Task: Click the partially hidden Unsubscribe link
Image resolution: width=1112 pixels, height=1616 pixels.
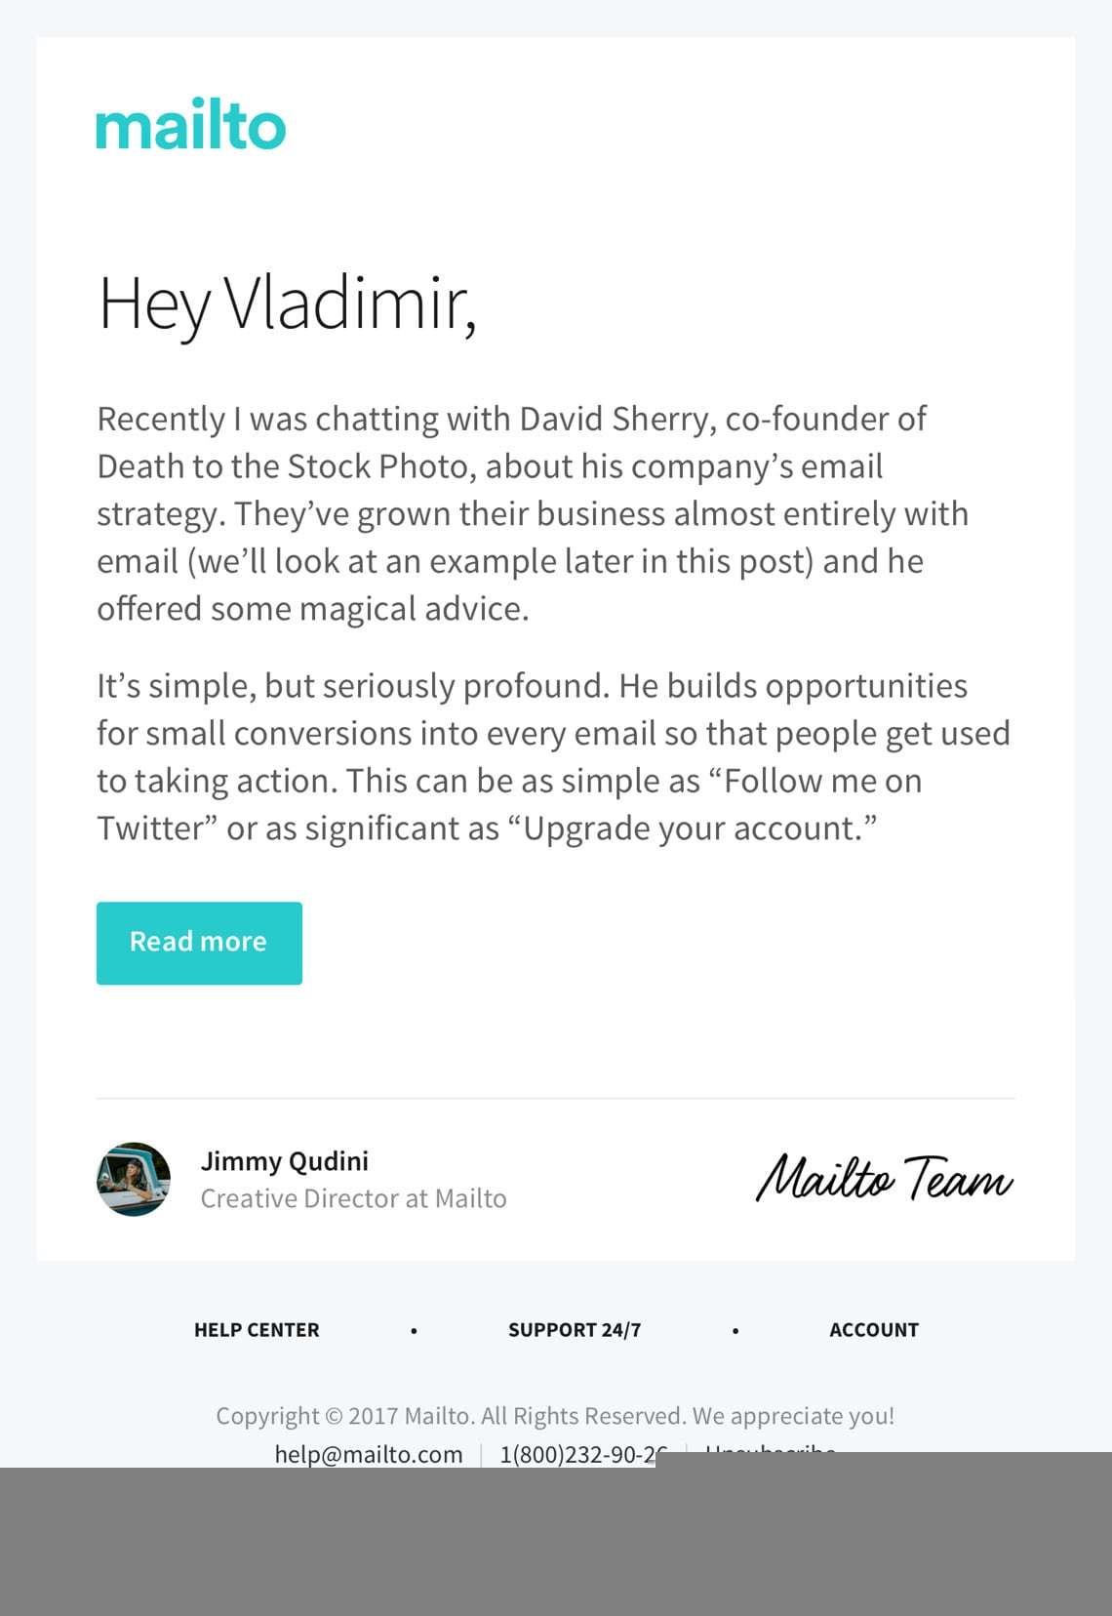Action: 771,1448
